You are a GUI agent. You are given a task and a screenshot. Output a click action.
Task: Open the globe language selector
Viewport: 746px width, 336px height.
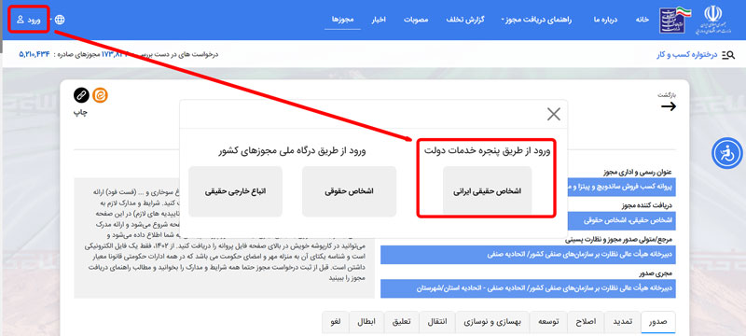(60, 20)
